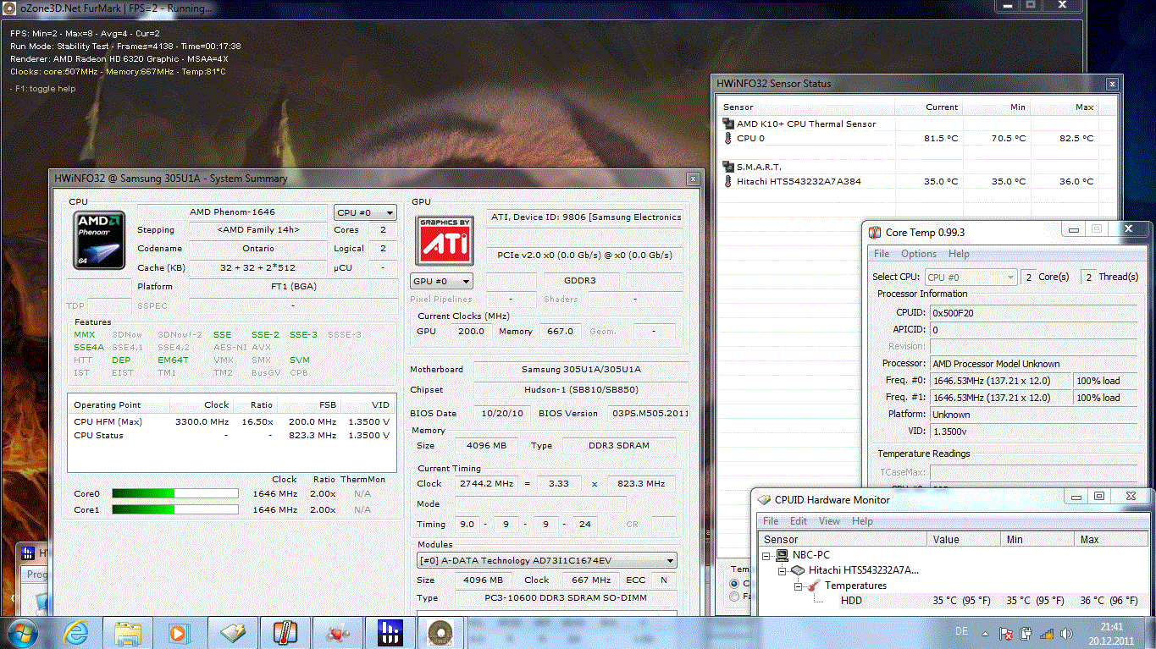
Task: Open the GPU #0 selector dropdown
Action: [441, 281]
